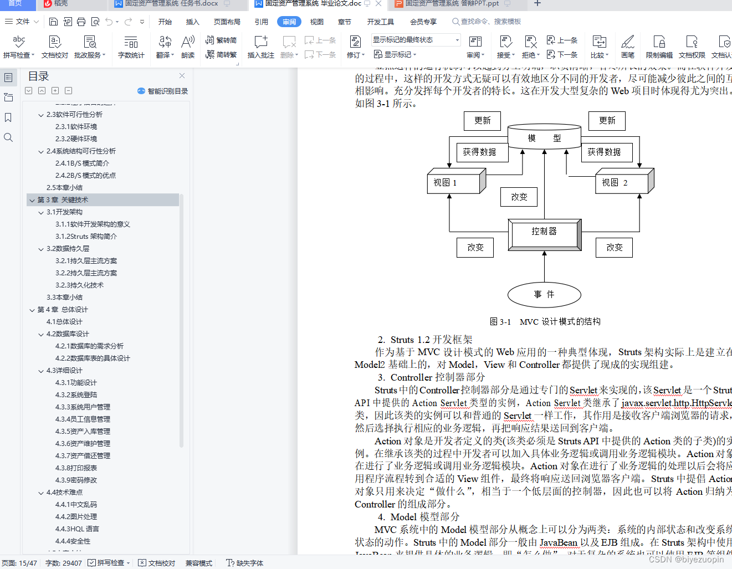
Task: Open the 审阅 review pane button
Action: [x=475, y=47]
